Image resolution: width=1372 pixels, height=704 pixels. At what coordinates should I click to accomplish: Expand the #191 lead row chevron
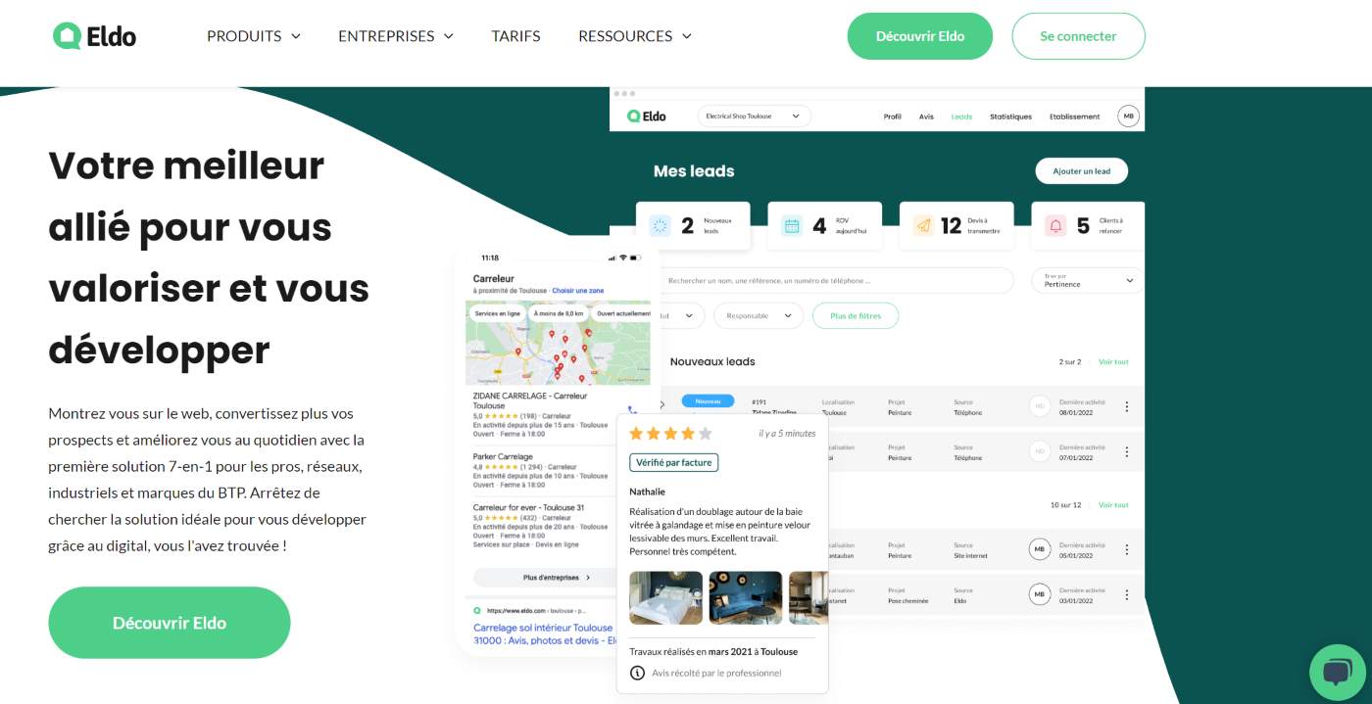click(x=661, y=404)
